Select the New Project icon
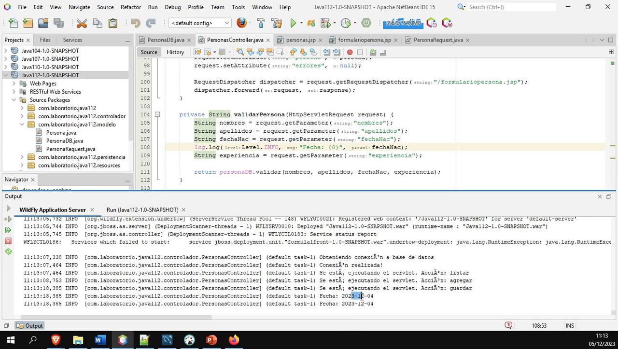 coord(28,23)
